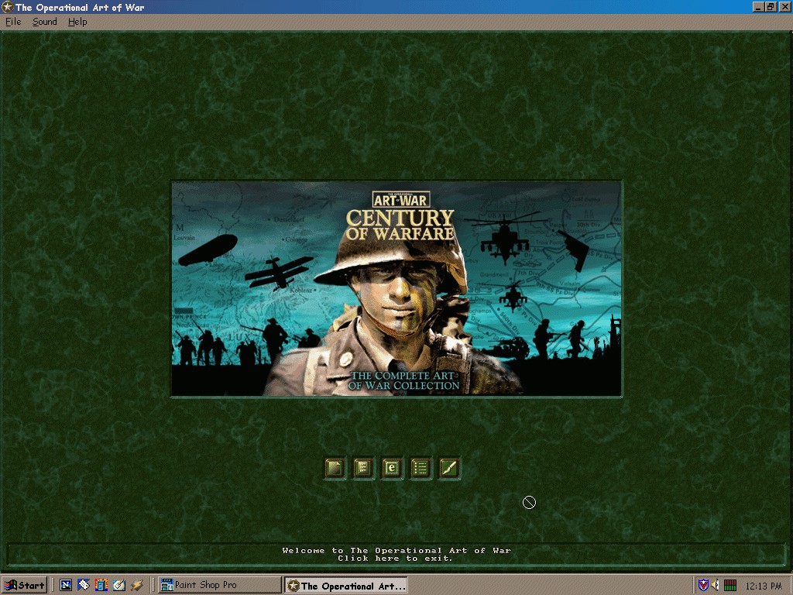Select The Operational Art taskbar button
The width and height of the screenshot is (793, 595).
(346, 586)
